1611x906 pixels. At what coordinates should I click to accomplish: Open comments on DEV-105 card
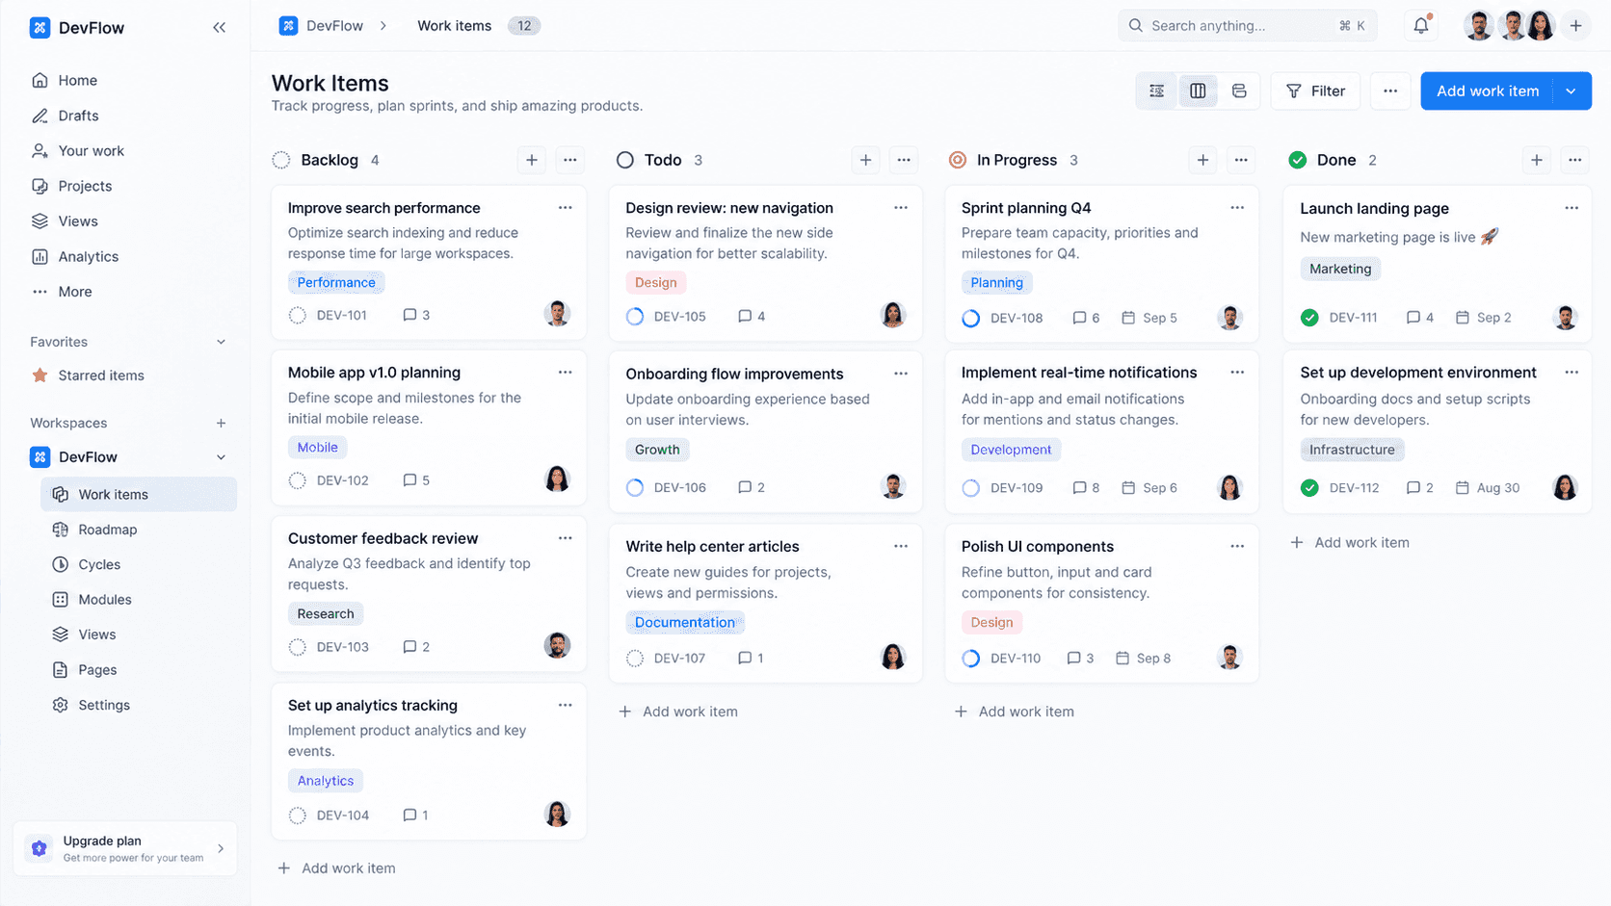752,316
